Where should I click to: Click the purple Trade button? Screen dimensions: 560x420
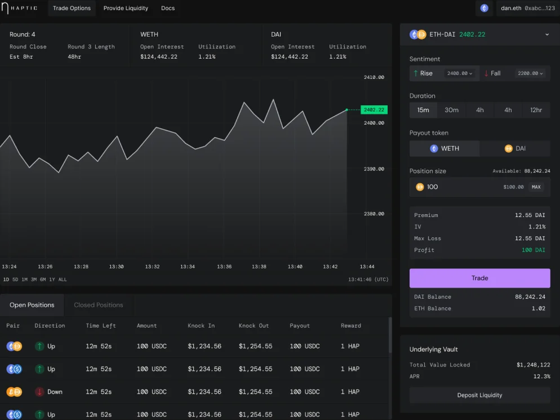click(x=479, y=278)
